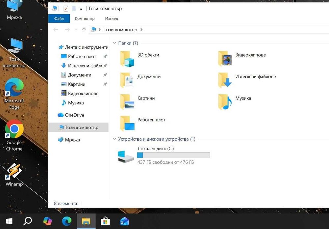
Task: Select OneDrive in the navigation pane
Action: click(71, 115)
